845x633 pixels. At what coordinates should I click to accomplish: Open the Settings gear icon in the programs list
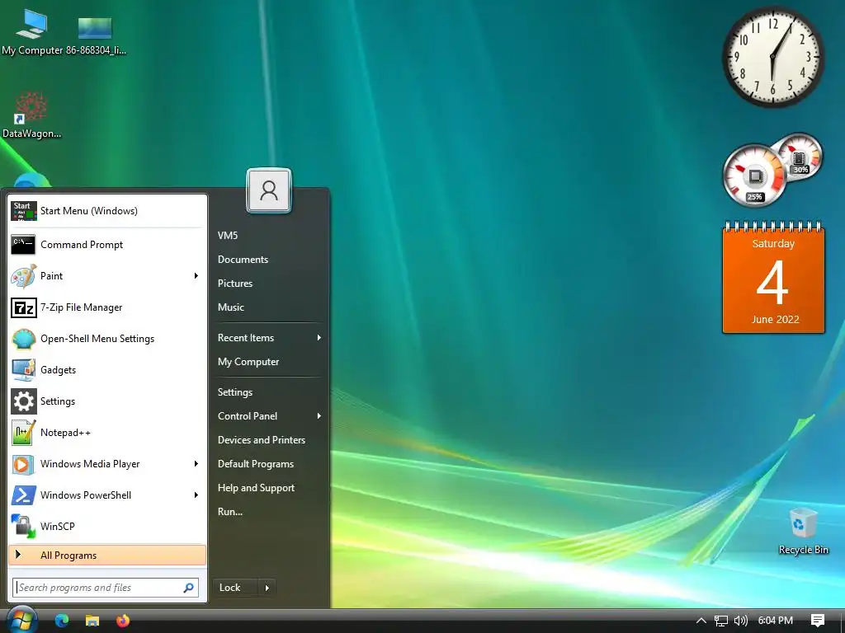(24, 401)
